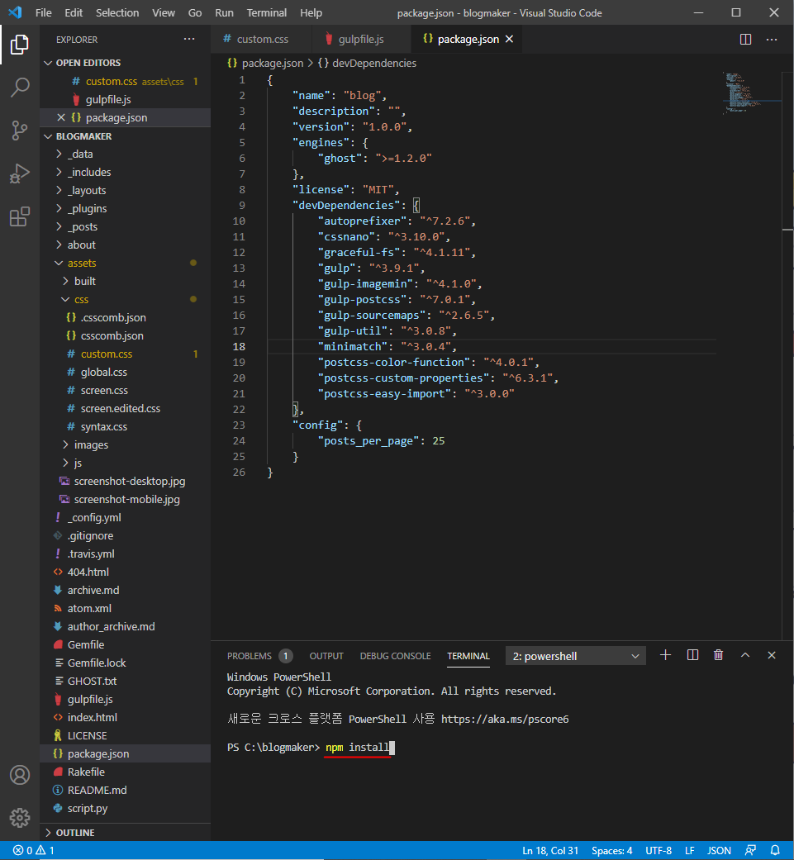This screenshot has width=794, height=860.
Task: Open global.css in the css folder
Action: point(103,372)
